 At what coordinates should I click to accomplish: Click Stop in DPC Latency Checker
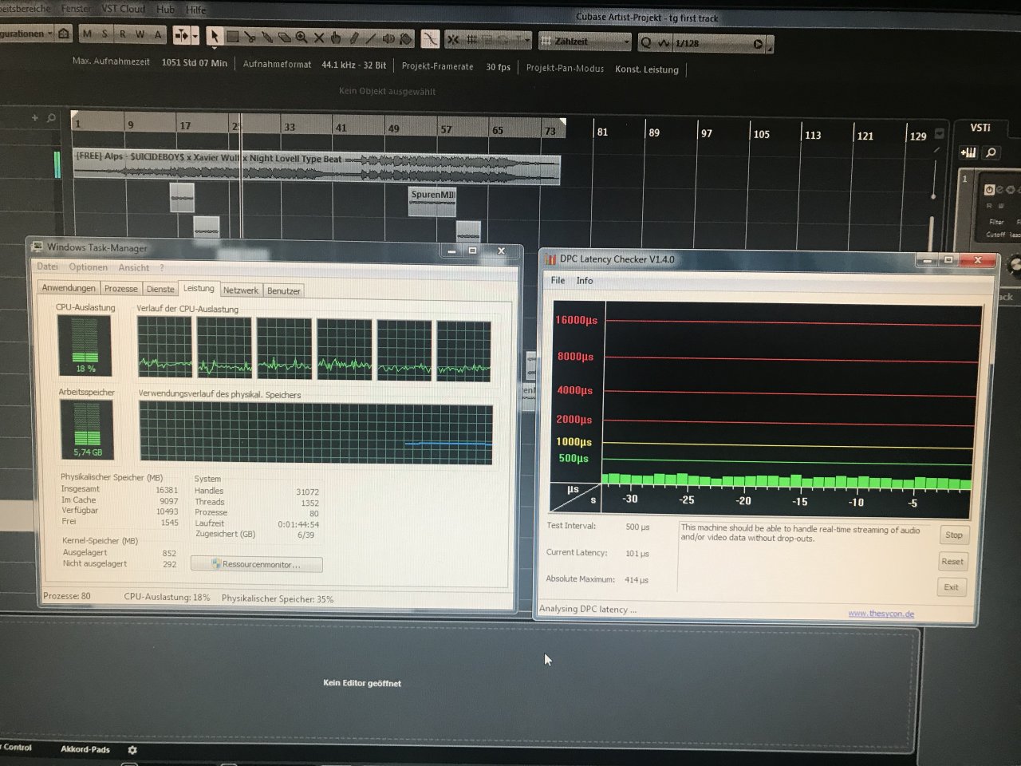(953, 535)
